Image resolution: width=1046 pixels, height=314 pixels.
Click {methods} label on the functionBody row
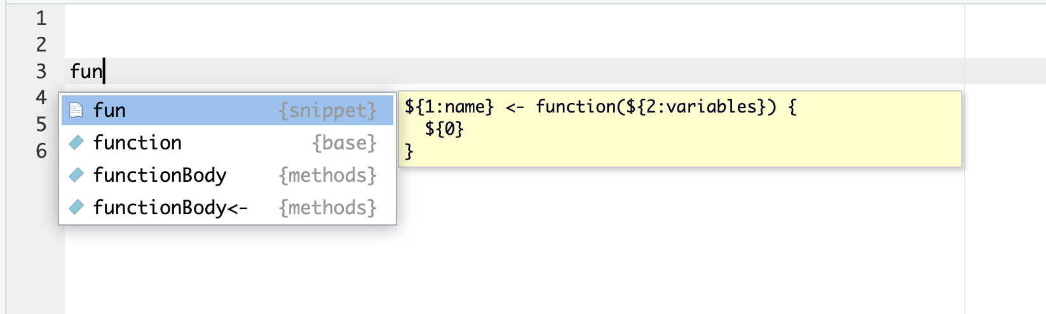click(328, 175)
